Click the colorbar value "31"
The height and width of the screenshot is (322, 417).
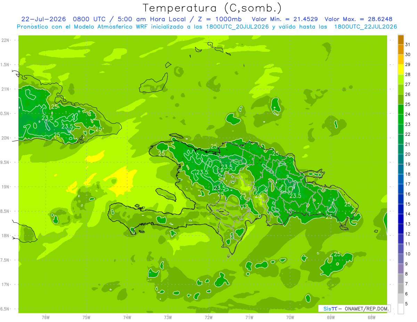[408, 44]
